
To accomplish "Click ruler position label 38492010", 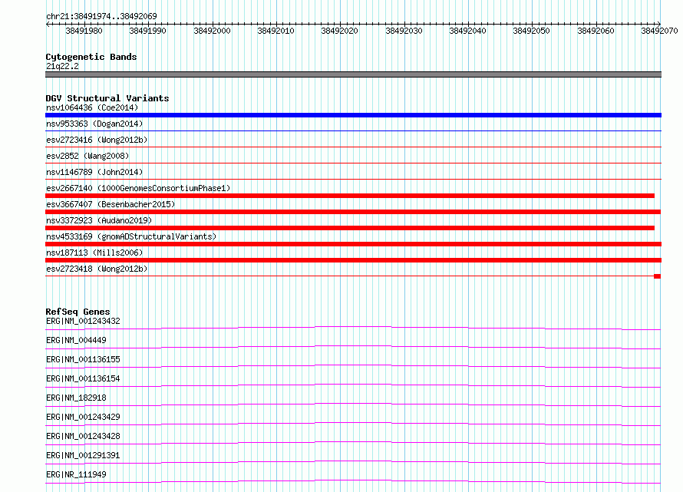I will [x=276, y=31].
